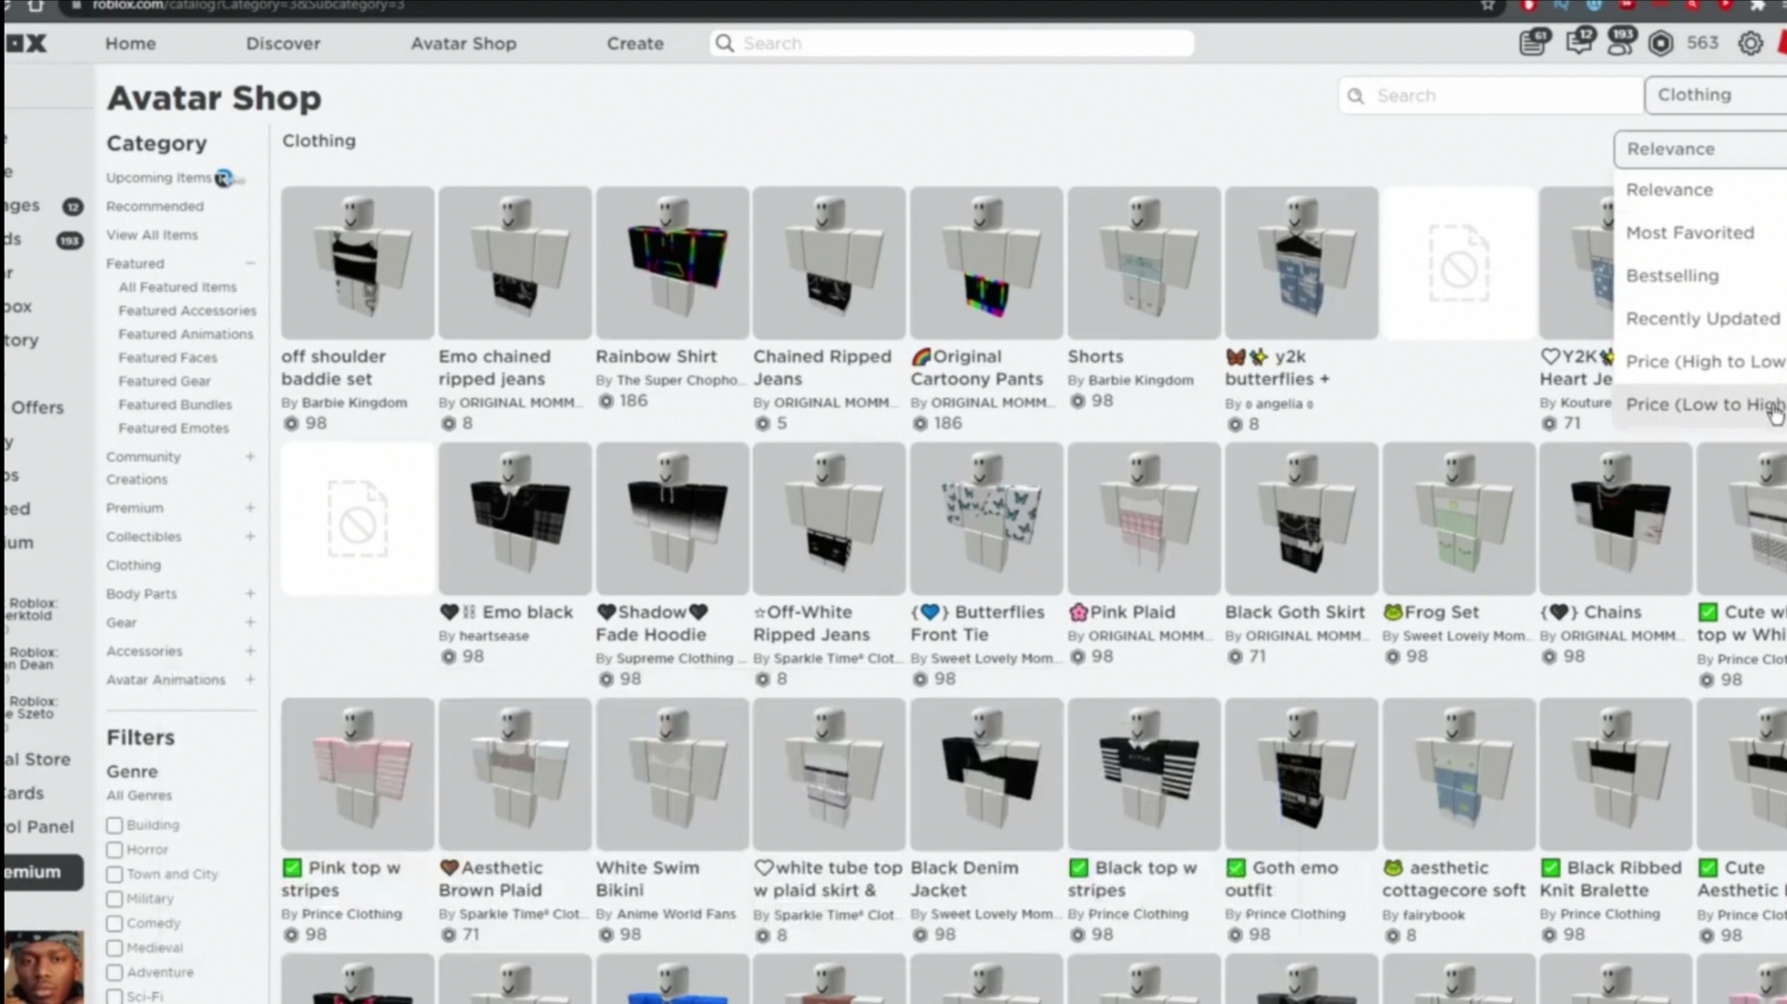
Task: Click the Robux hexagon icon
Action: (1661, 44)
